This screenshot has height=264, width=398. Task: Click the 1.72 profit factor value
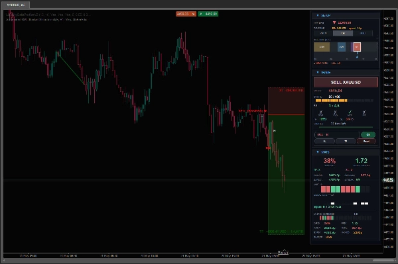coord(361,161)
